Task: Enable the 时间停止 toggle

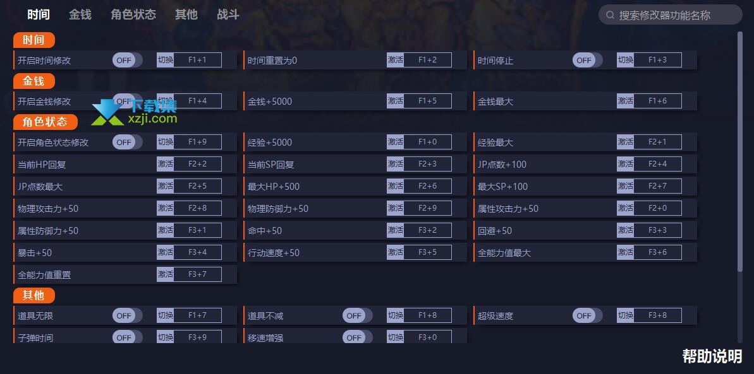Action: click(587, 61)
